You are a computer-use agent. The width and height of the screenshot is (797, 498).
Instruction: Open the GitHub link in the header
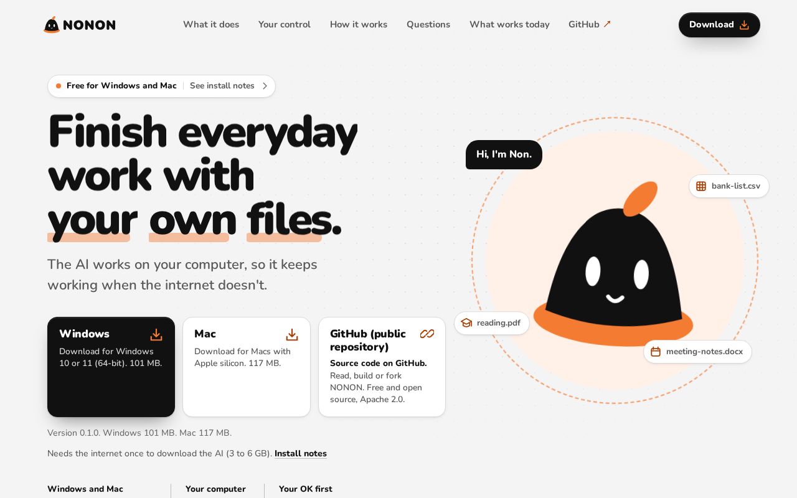(590, 24)
